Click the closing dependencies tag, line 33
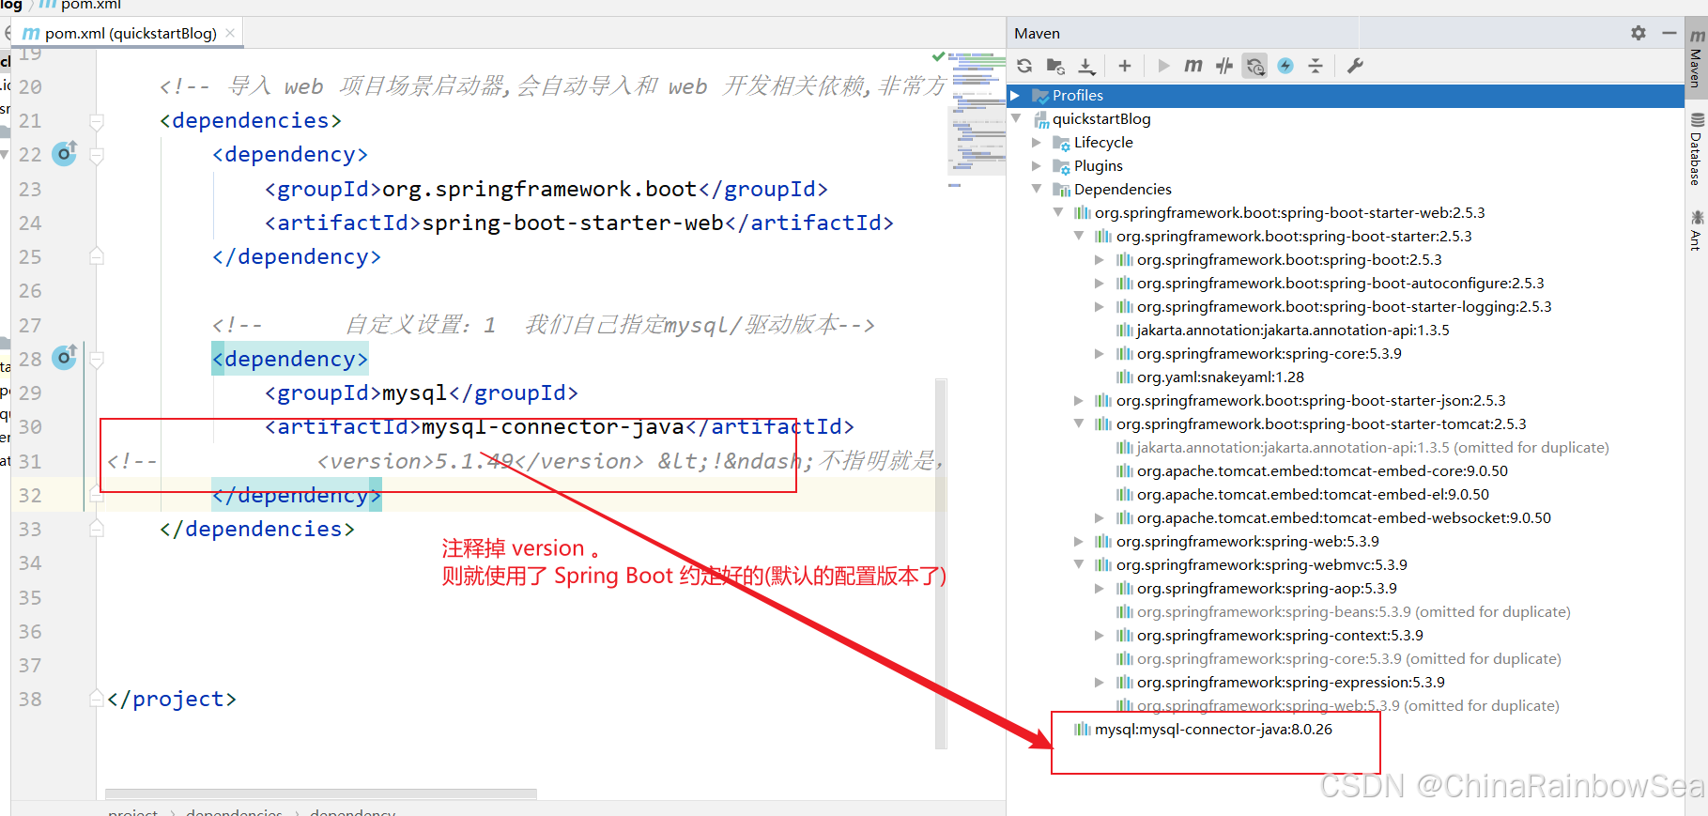 (257, 529)
